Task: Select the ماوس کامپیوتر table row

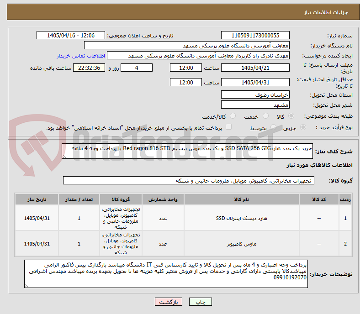Action: [183, 244]
